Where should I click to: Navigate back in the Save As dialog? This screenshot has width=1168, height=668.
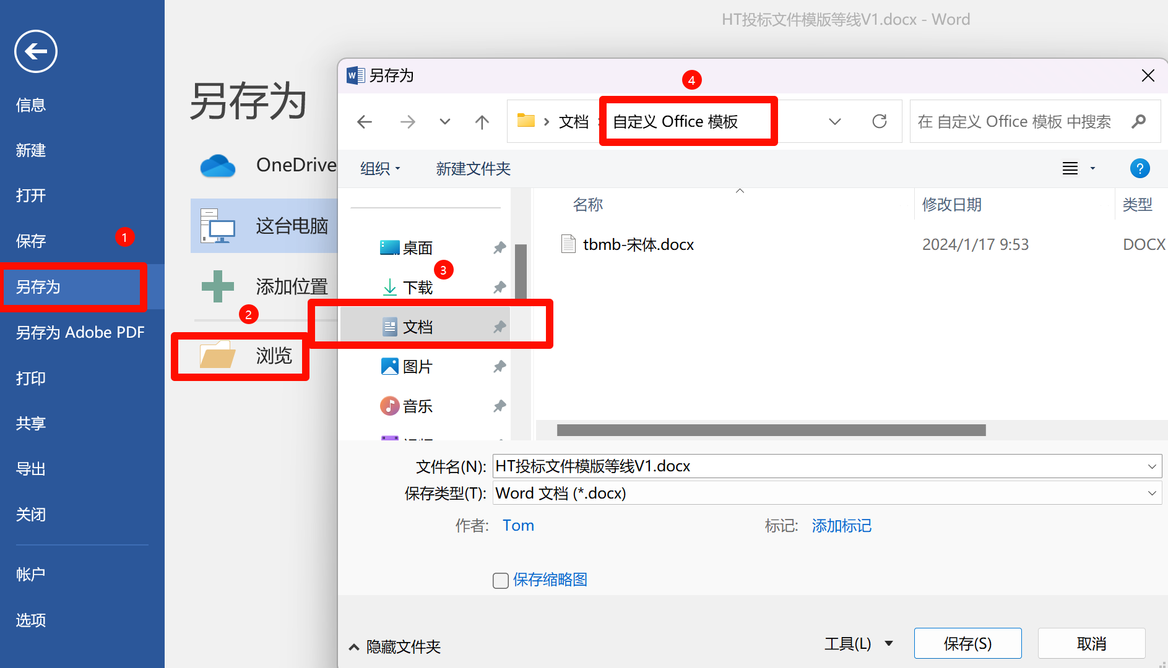365,122
